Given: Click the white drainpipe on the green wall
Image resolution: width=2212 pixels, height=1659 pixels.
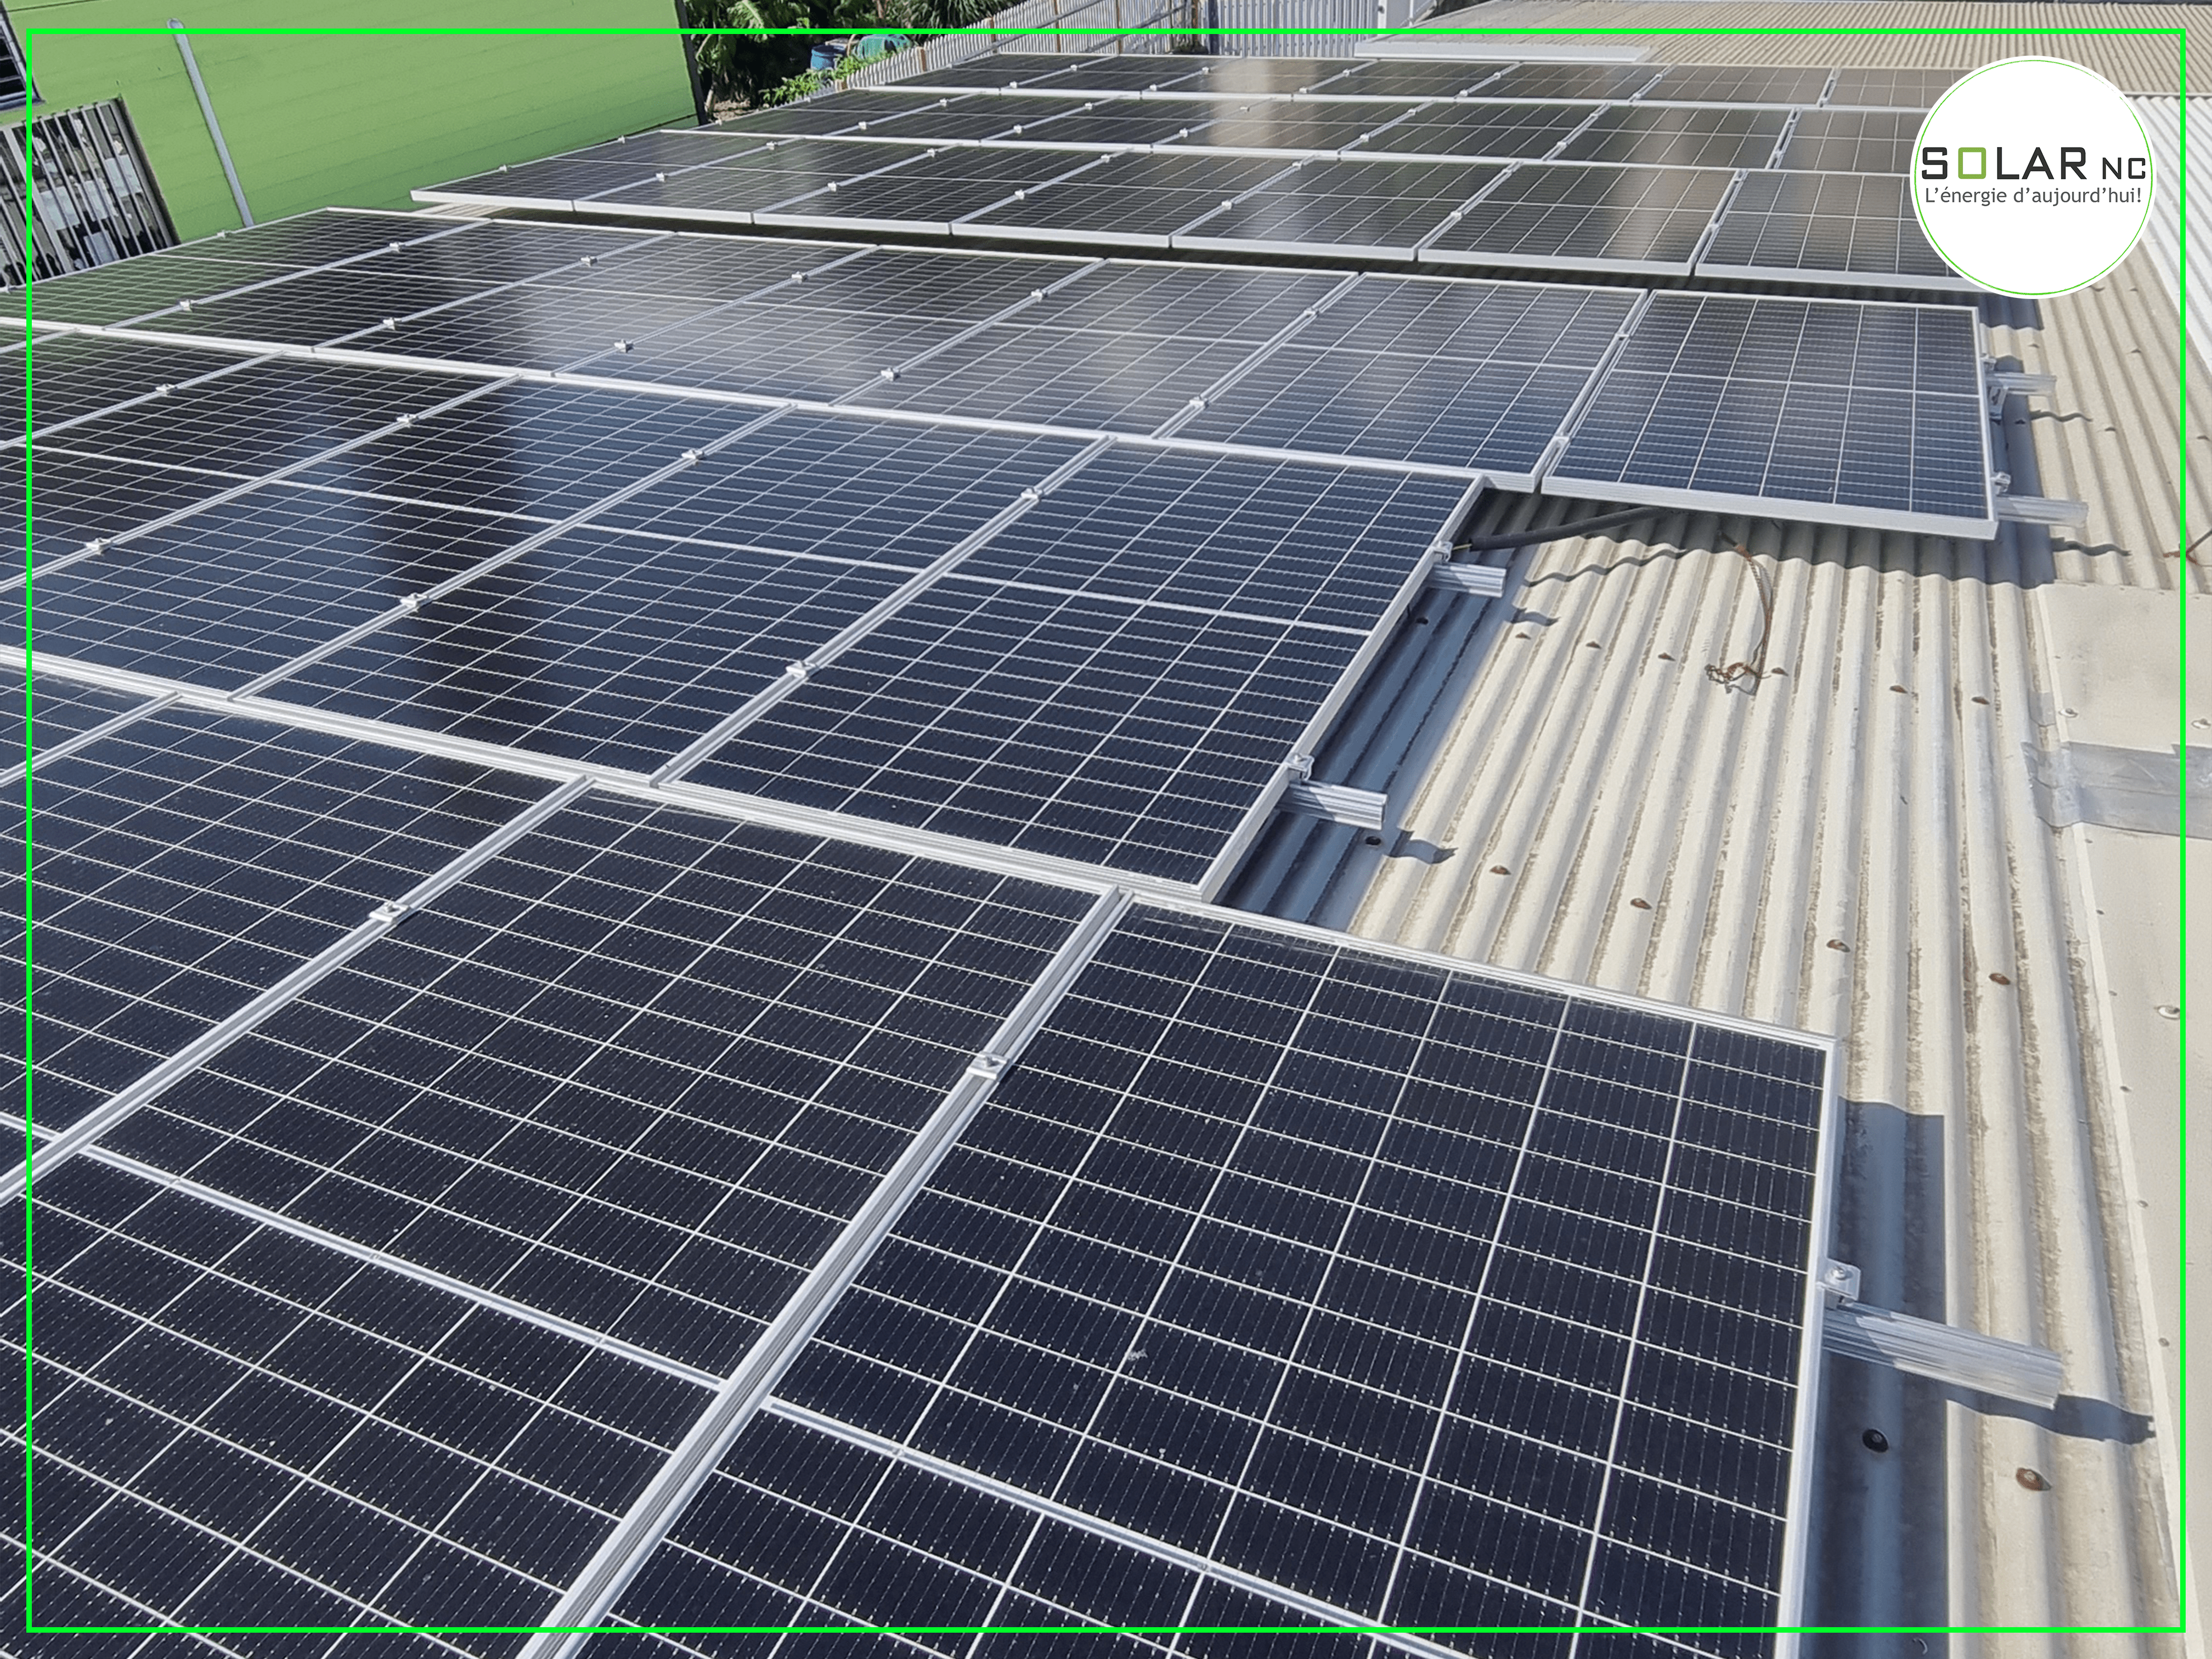Looking at the screenshot, I should coord(212,125).
